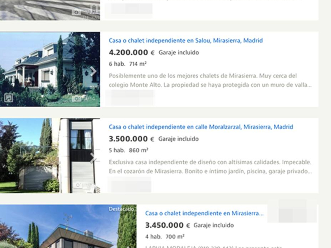
Task: Open the calle Moralzarzal chalet listing link
Action: click(x=201, y=127)
